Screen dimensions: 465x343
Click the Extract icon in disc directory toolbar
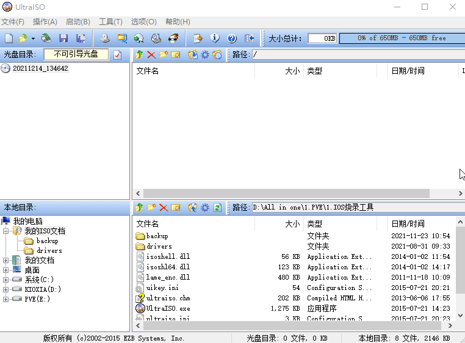[x=192, y=55]
